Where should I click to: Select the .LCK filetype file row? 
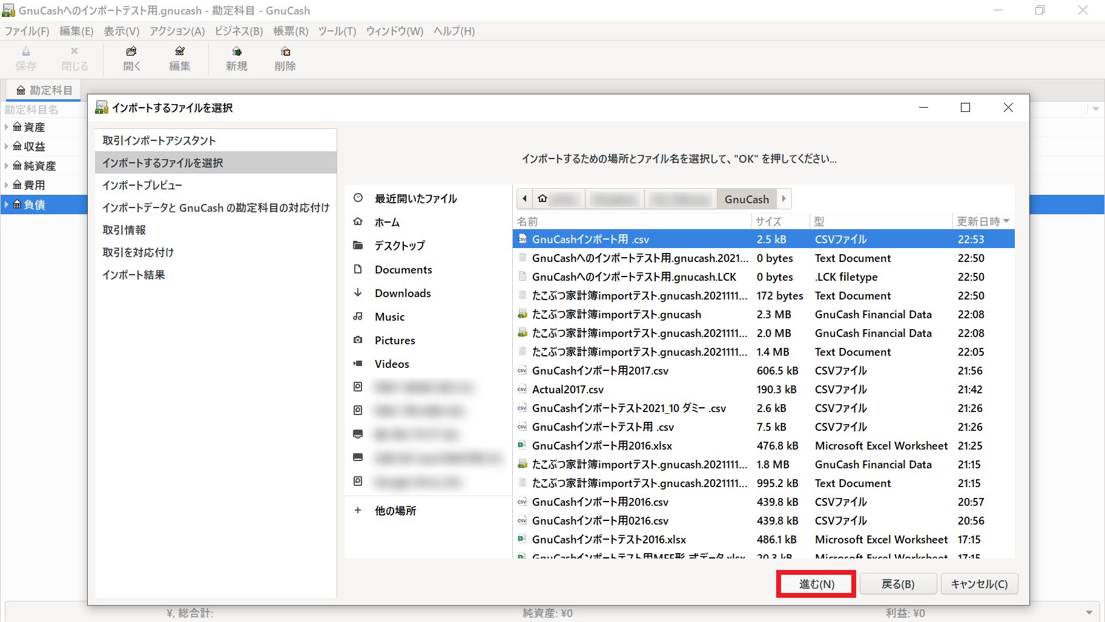point(764,277)
